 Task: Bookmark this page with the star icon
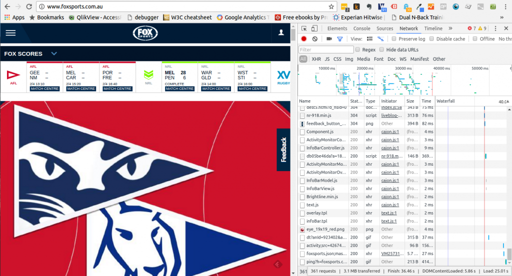tap(331, 6)
